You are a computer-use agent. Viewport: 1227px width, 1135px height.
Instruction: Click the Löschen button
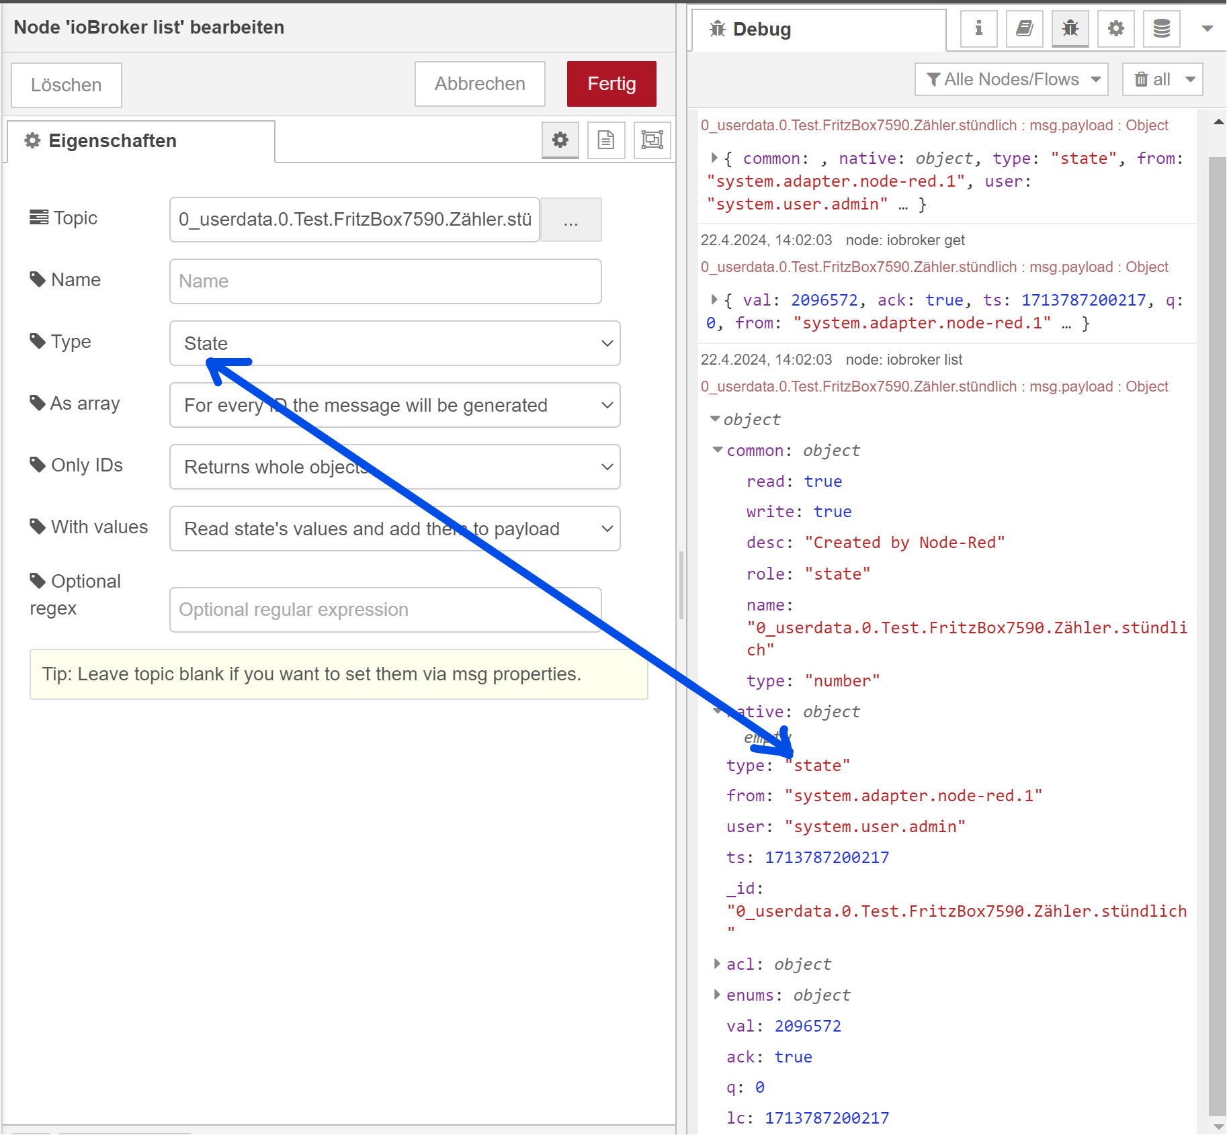click(67, 85)
